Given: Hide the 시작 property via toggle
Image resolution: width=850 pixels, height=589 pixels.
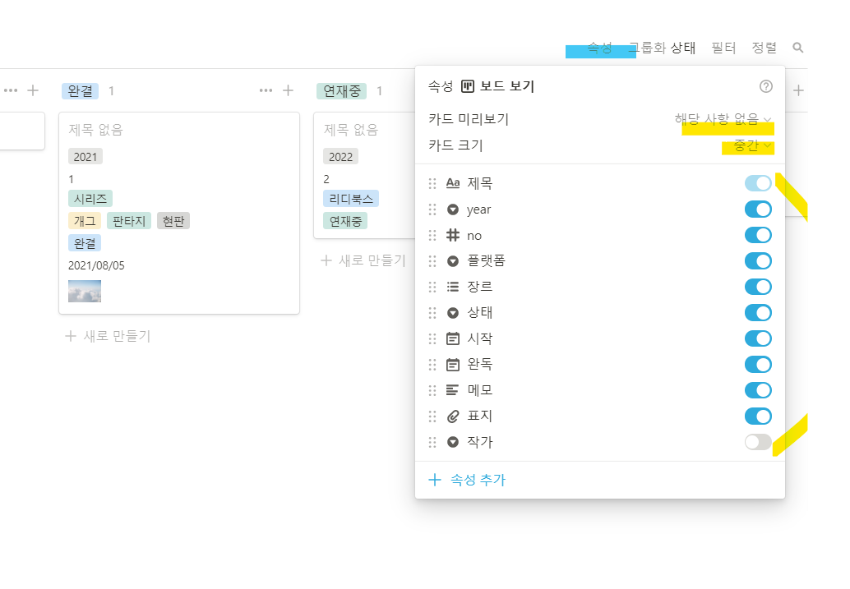Looking at the screenshot, I should pos(758,338).
